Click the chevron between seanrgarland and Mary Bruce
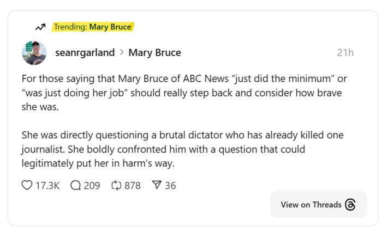Screen dimensions: 382x233 tap(122, 53)
